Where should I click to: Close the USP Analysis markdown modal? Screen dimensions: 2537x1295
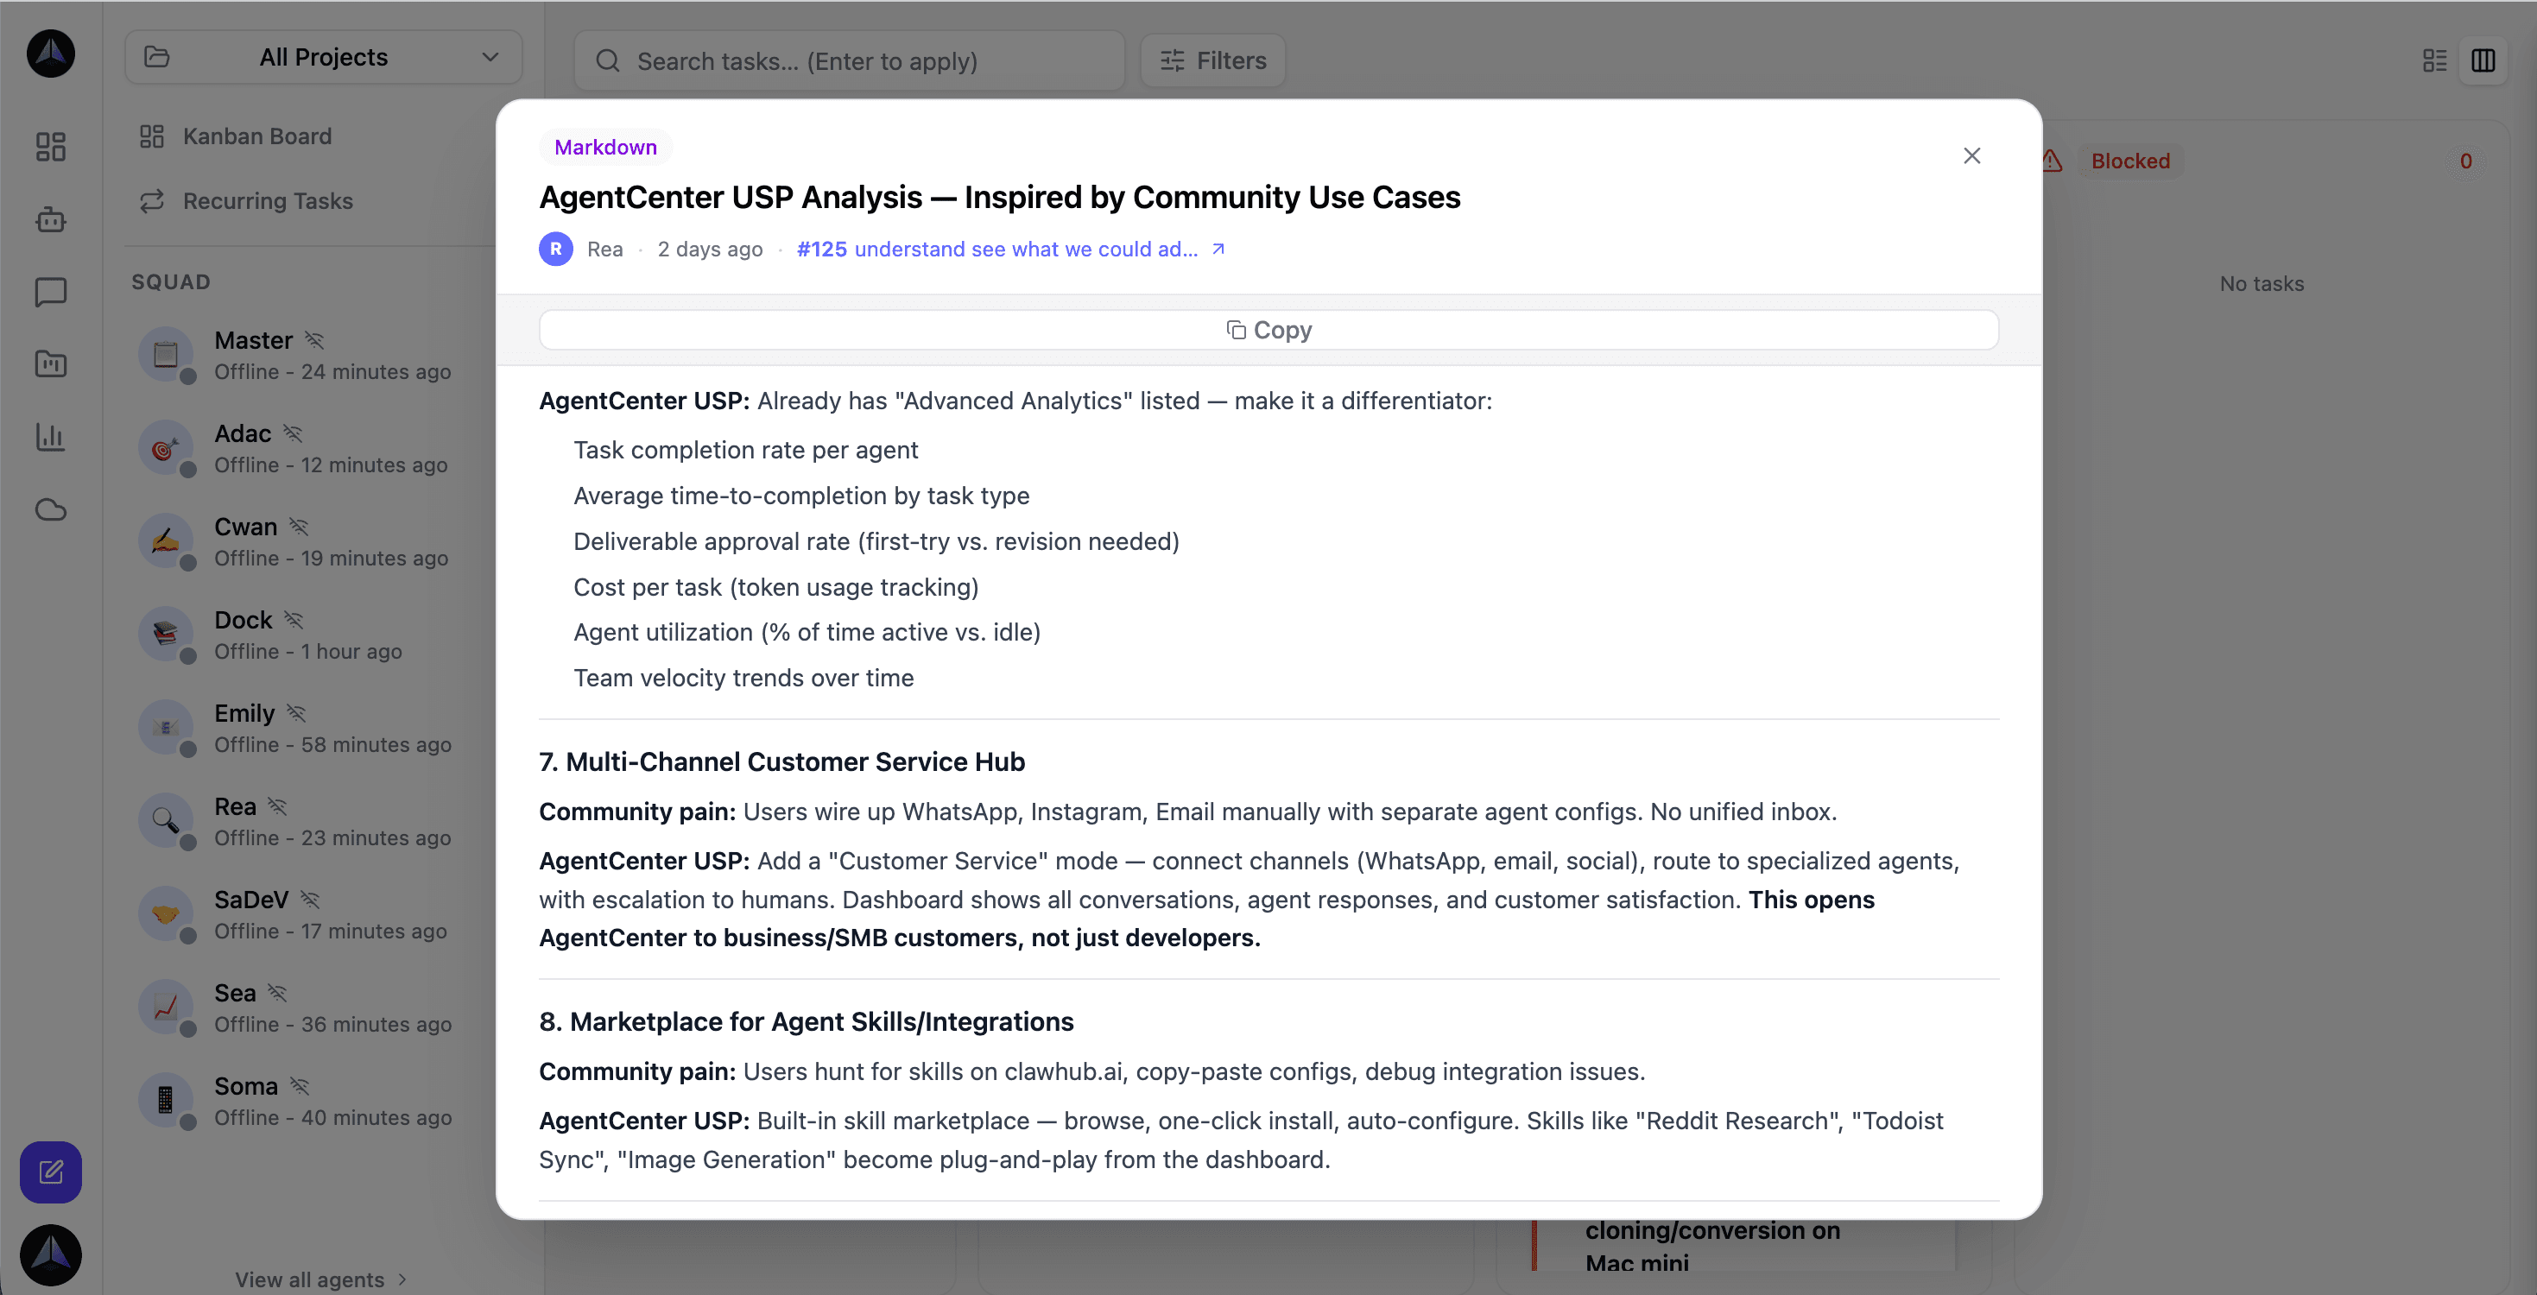coord(1971,155)
